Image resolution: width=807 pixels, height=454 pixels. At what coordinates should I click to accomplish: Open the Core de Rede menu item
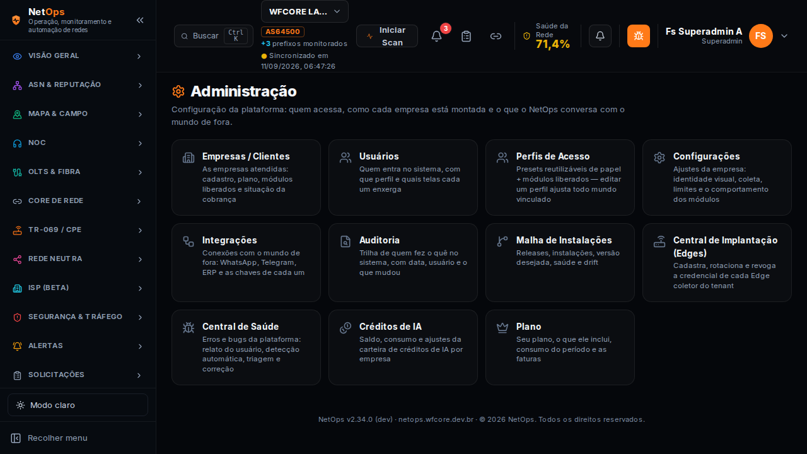(78, 201)
